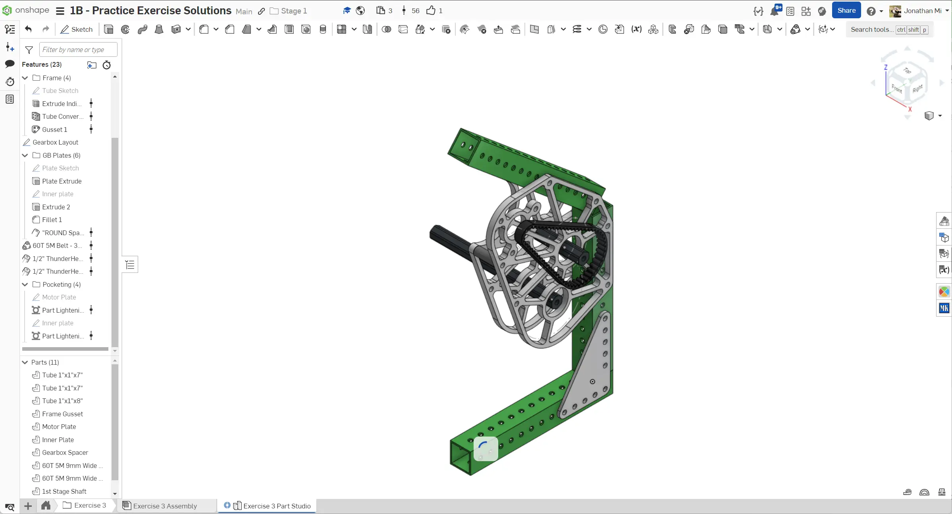
Task: Open the Variable (x) tool
Action: [636, 29]
